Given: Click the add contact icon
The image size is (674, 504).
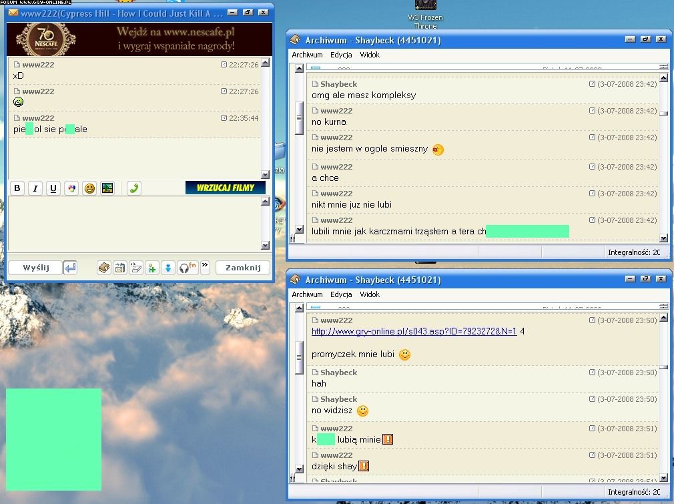Looking at the screenshot, I should pos(152,268).
